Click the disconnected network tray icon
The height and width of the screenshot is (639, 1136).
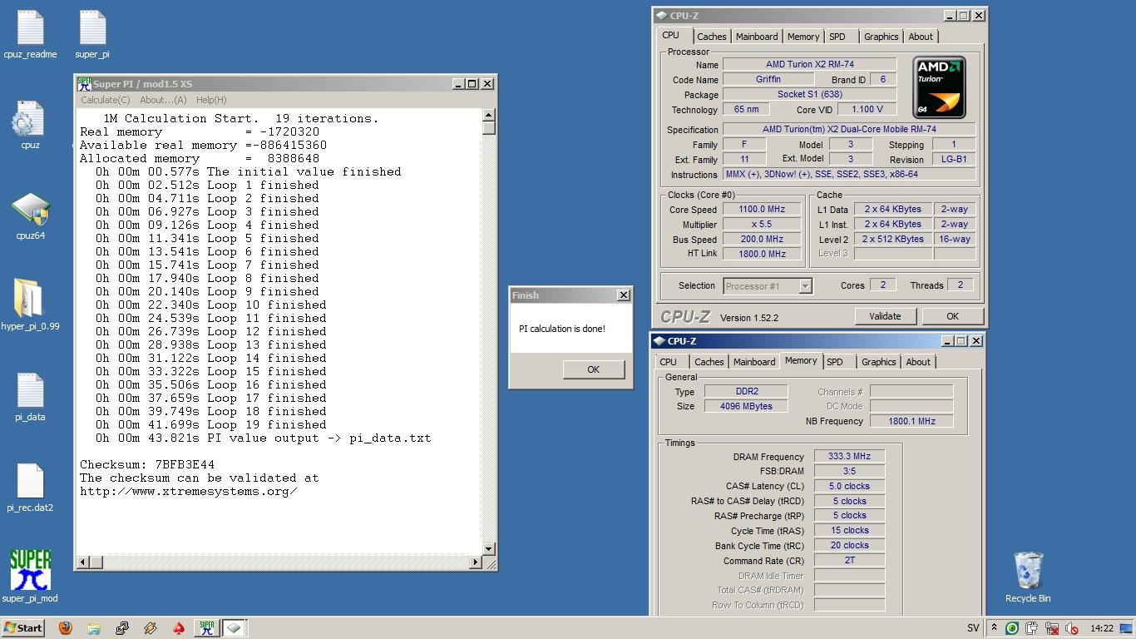coord(1052,629)
